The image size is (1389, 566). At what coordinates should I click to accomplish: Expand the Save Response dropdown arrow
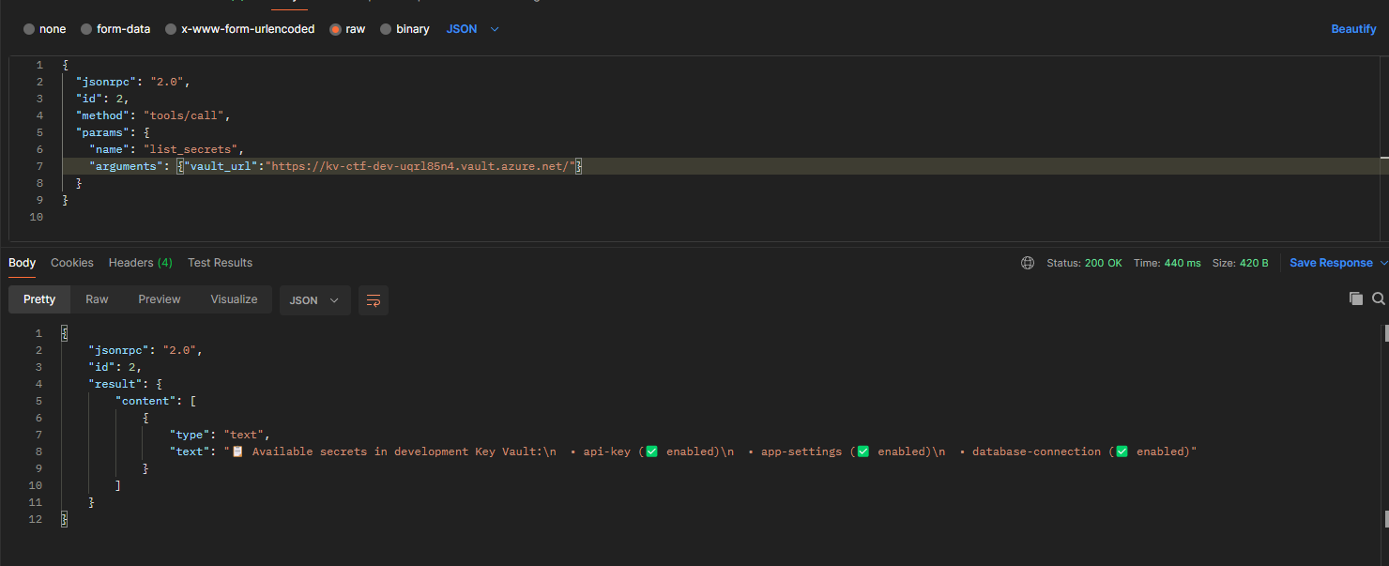[x=1381, y=263]
